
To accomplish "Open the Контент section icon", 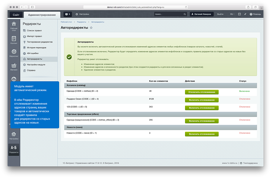I will [x=14, y=39].
